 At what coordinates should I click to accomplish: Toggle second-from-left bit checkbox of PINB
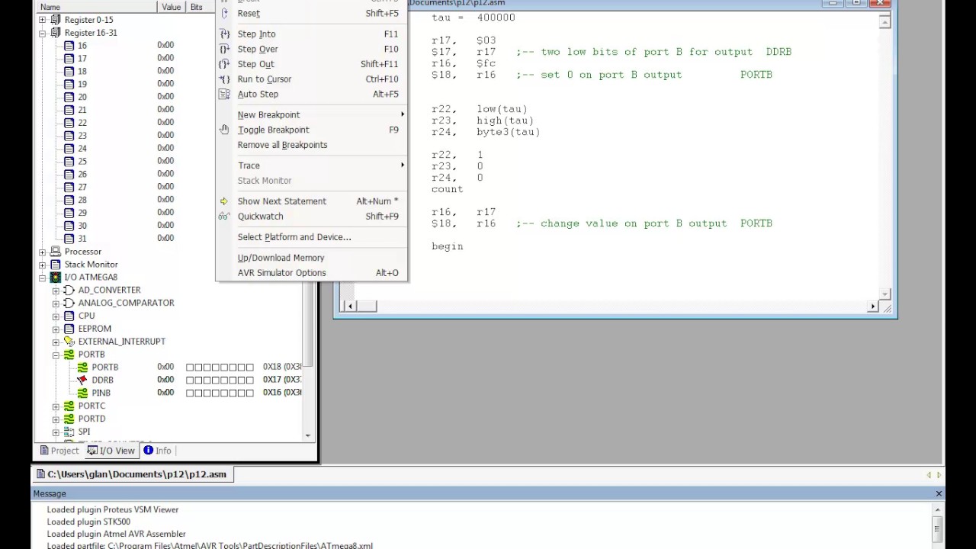tap(198, 393)
